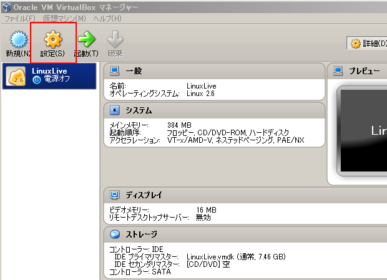Open 設定(S) settings gear icon

click(53, 39)
